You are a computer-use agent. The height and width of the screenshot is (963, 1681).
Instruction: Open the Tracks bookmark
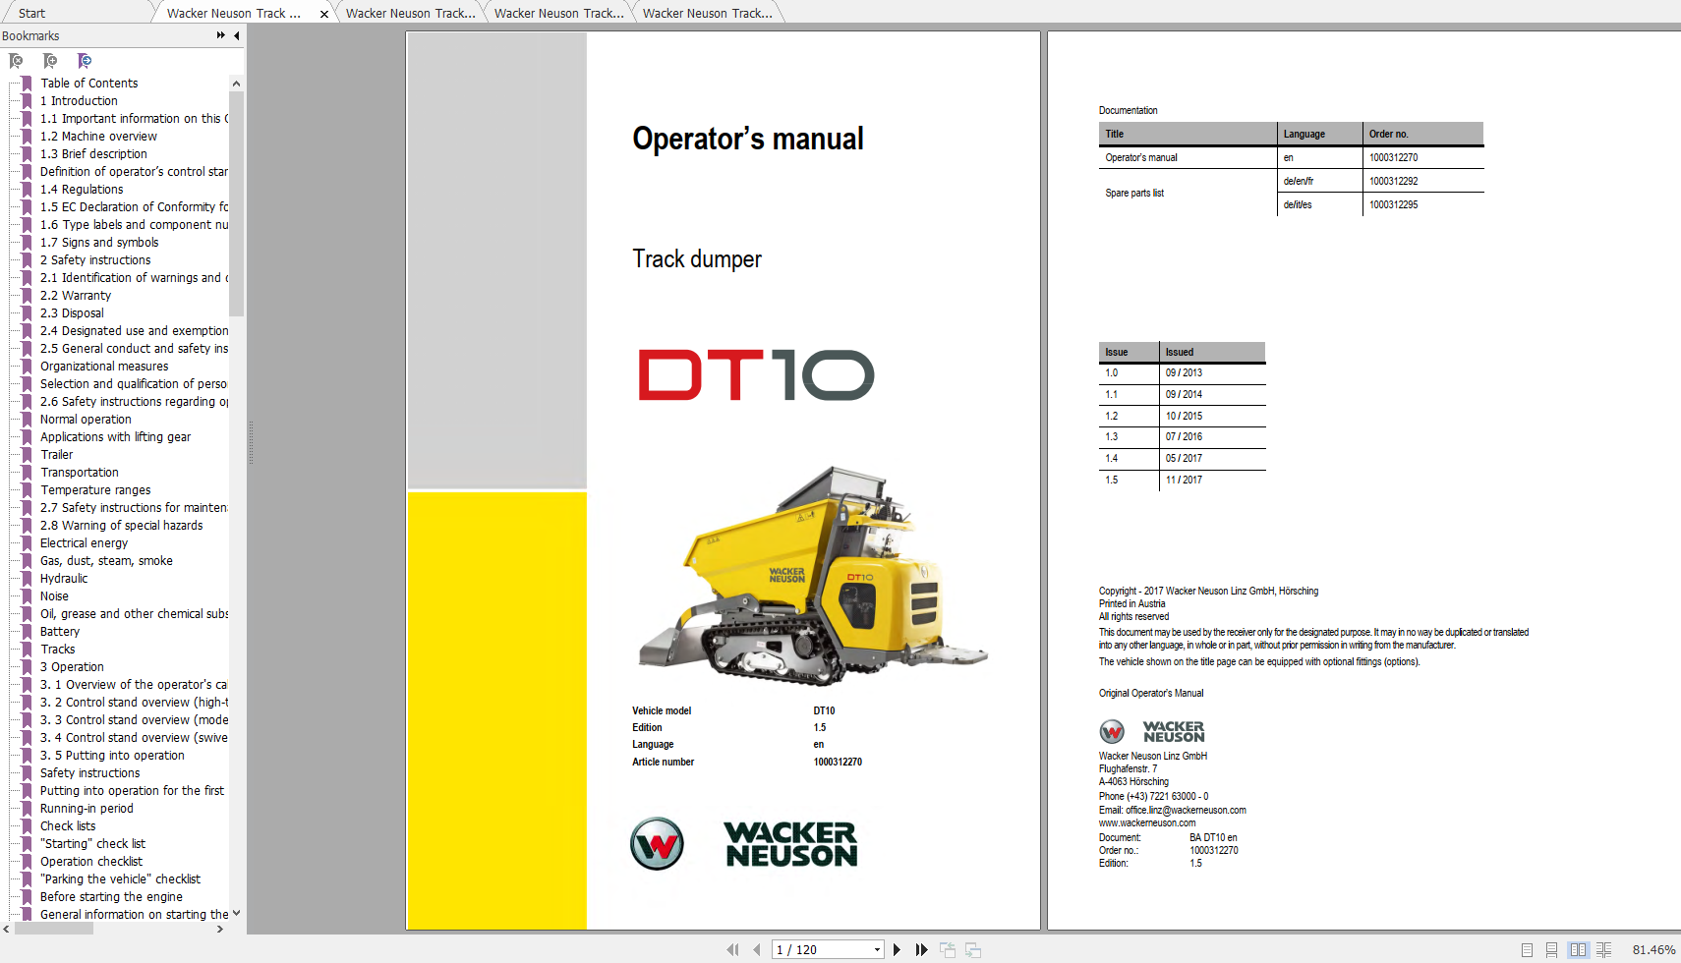(x=57, y=650)
